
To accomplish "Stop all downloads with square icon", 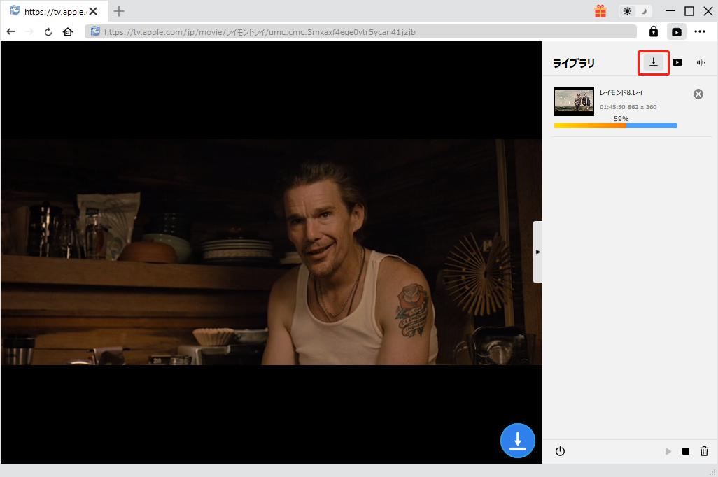I will coord(686,451).
